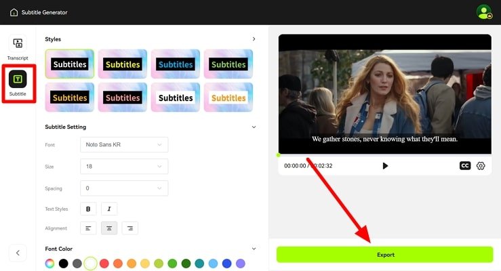The height and width of the screenshot is (271, 501).
Task: Pick the red font color swatch
Action: coord(104,264)
